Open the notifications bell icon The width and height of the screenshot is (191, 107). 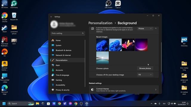[x=188, y=104]
